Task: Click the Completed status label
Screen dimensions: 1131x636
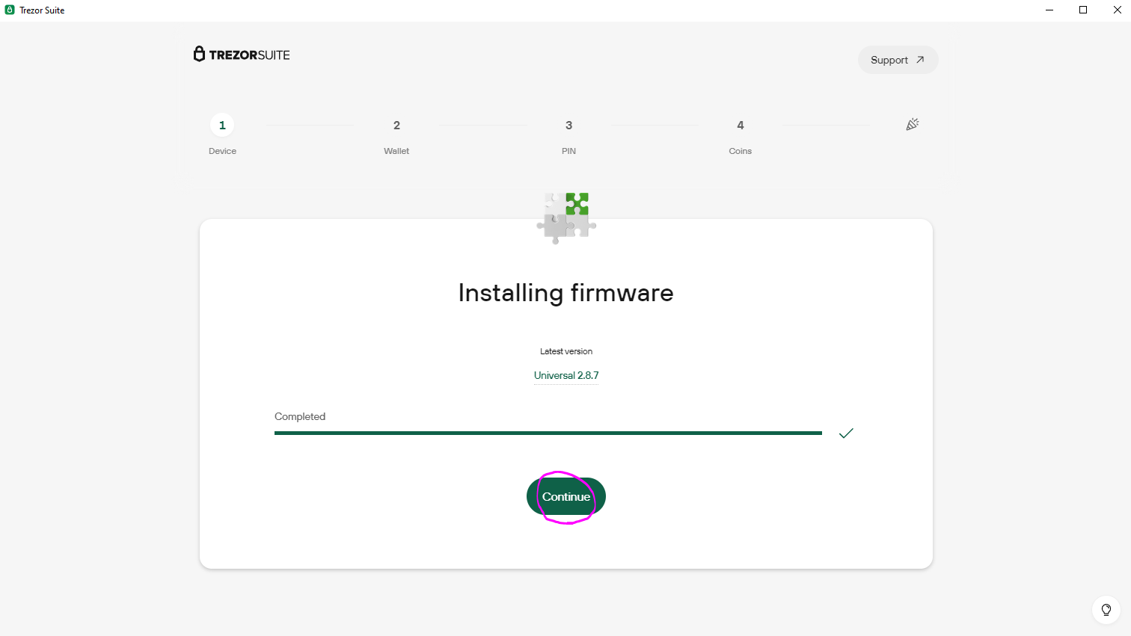Action: [x=300, y=416]
